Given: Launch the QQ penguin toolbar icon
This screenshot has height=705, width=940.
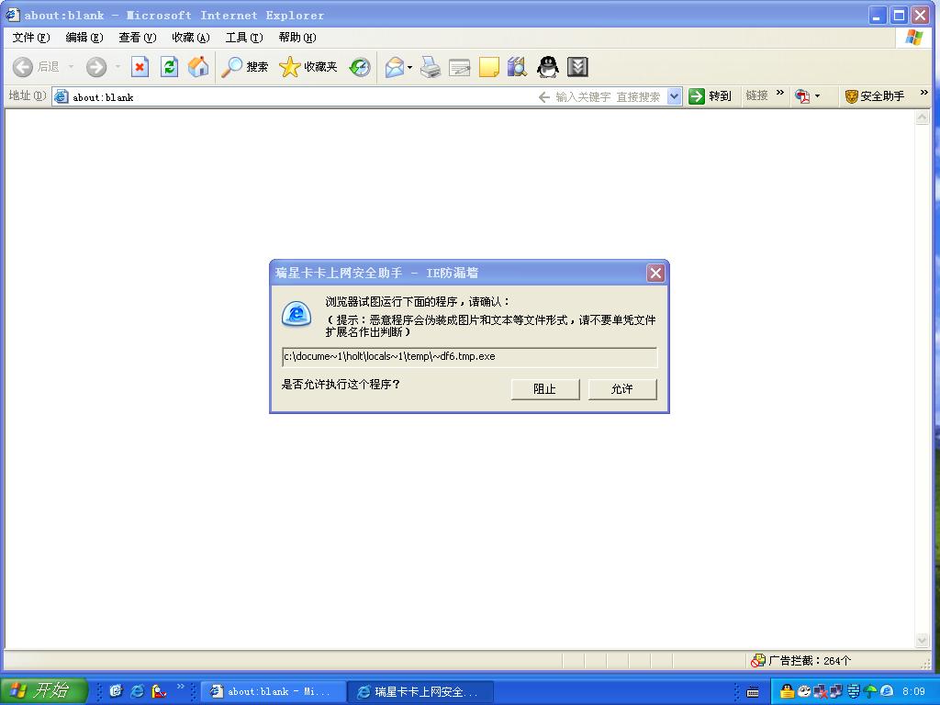Looking at the screenshot, I should tap(547, 66).
